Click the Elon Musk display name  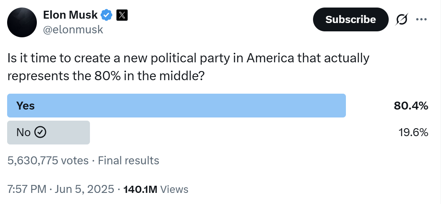[x=70, y=15]
